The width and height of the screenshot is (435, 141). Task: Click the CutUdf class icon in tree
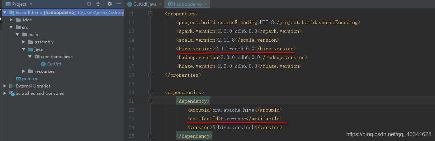click(x=43, y=64)
